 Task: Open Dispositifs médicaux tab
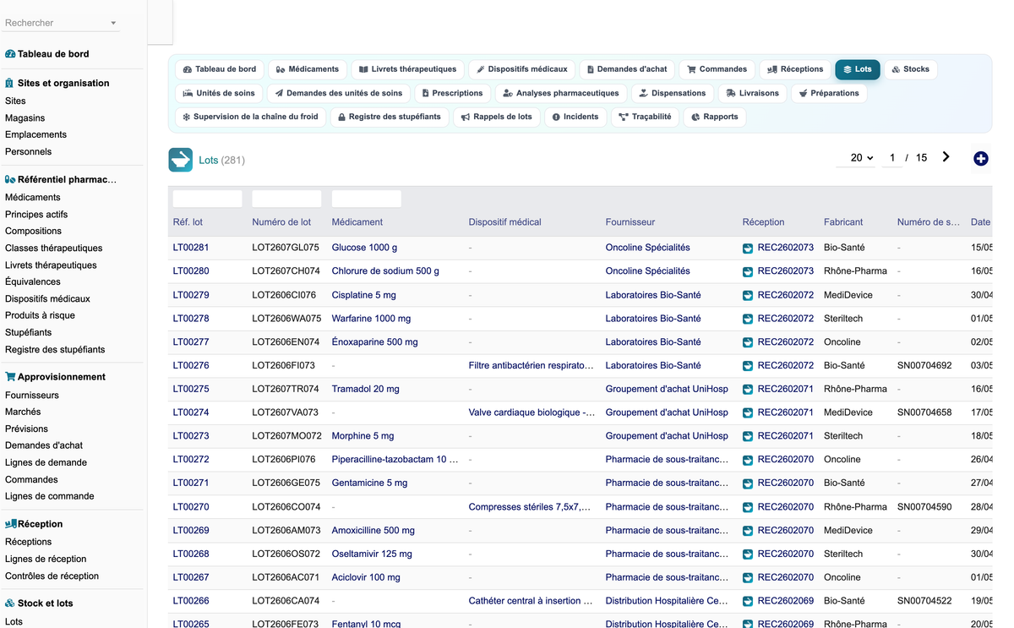click(521, 69)
